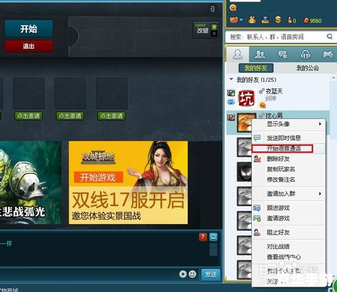This screenshot has height=292, width=337.
Task: Click the red 退出 exit button
Action: 28,46
